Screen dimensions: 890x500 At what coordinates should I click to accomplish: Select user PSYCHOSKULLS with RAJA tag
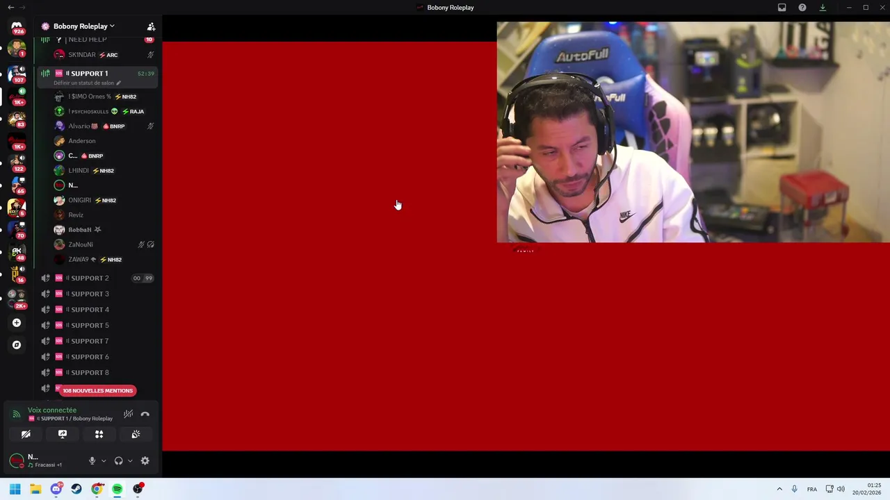coord(104,111)
